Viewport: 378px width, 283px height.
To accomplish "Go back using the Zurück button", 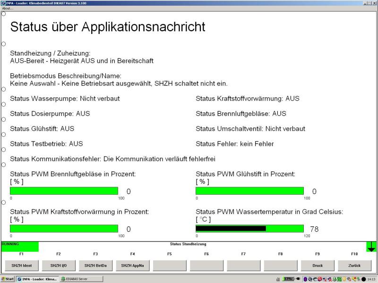I will coord(354,266).
